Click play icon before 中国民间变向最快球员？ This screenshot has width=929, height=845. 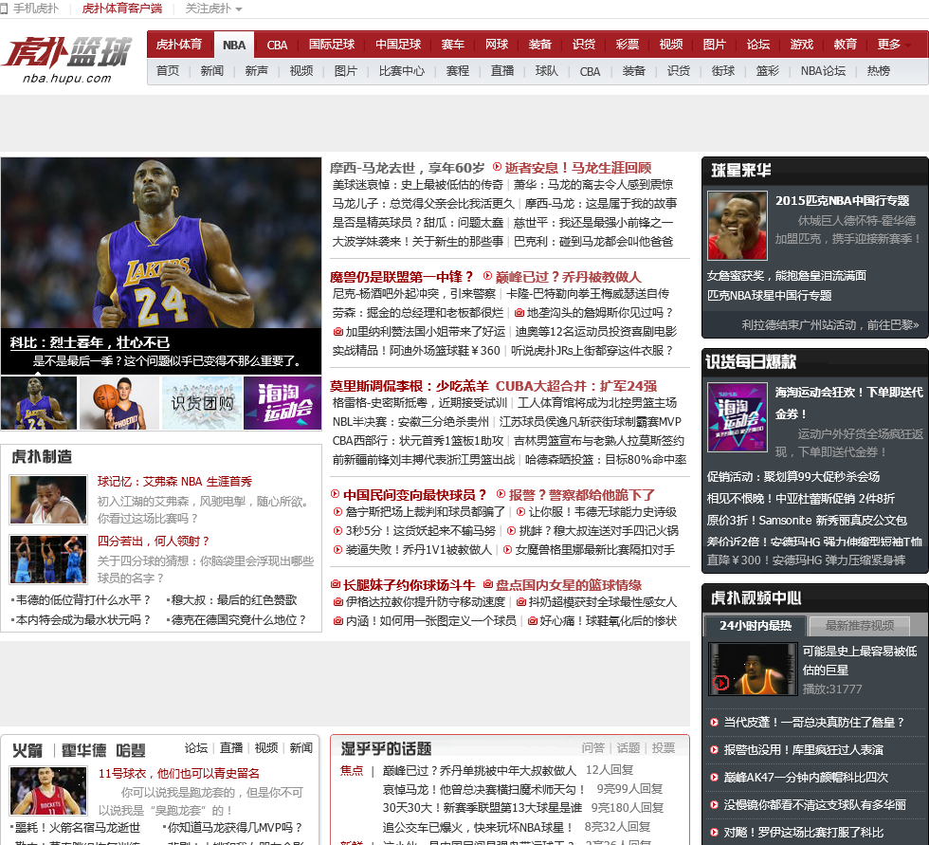(336, 493)
